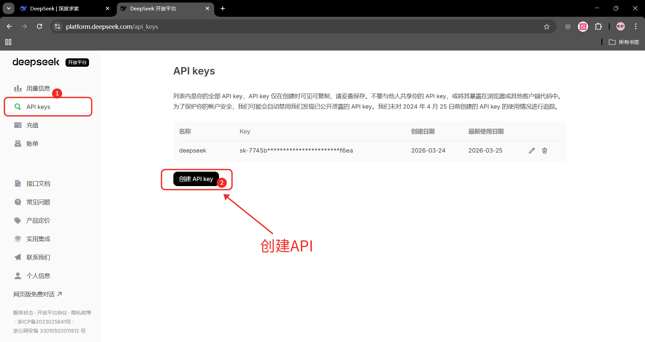This screenshot has height=342, width=645.
Task: Click the 联系我们 paper plane icon
Action: 18,258
